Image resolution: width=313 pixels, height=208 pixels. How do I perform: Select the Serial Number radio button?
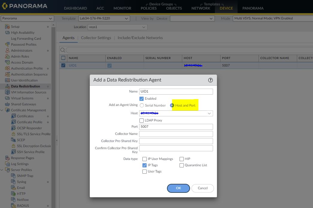142,105
